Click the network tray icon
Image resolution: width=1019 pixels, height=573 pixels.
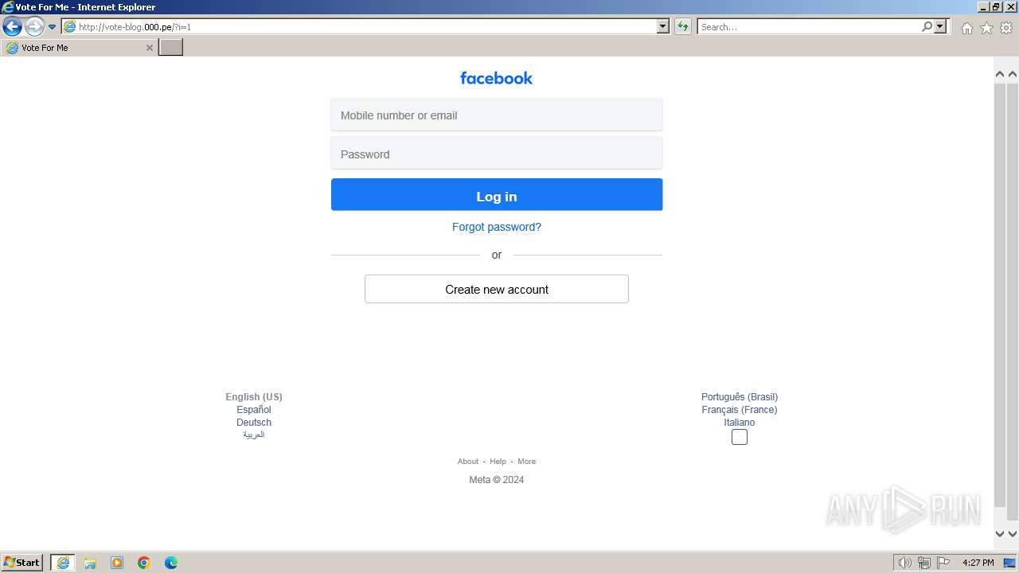click(x=924, y=563)
